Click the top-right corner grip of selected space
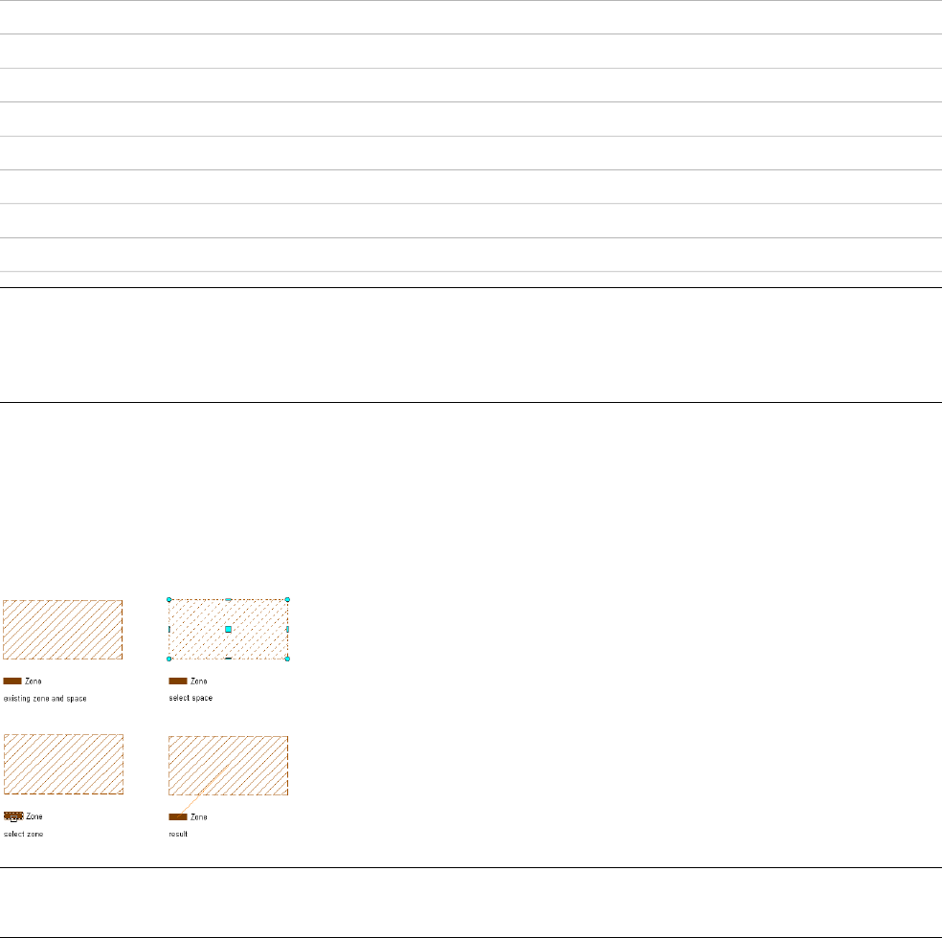This screenshot has height=938, width=942. [x=287, y=599]
